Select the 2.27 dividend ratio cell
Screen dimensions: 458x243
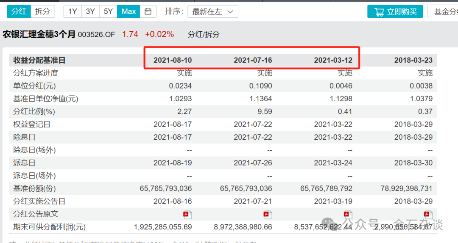[x=184, y=111]
